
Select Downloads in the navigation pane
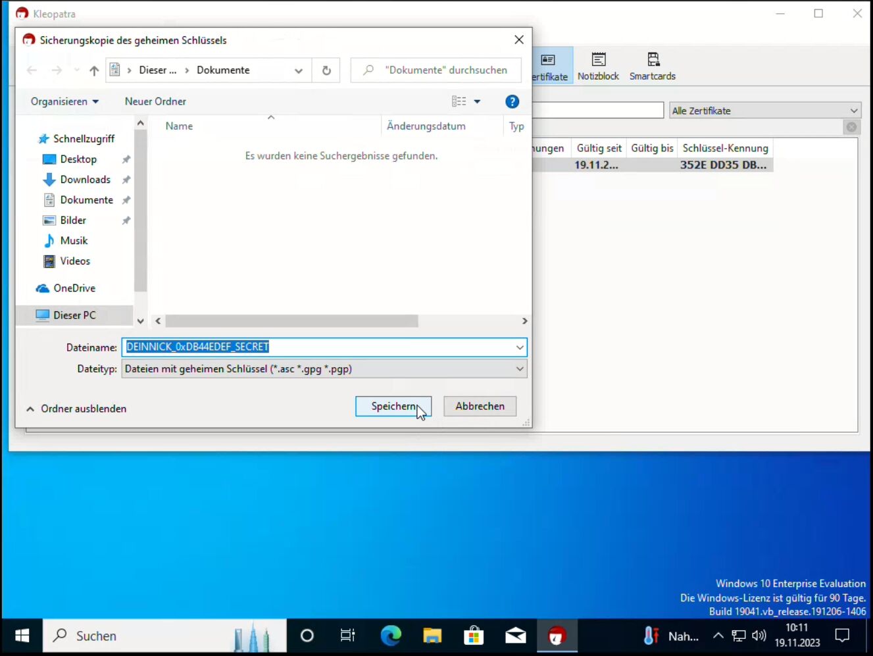pos(85,180)
